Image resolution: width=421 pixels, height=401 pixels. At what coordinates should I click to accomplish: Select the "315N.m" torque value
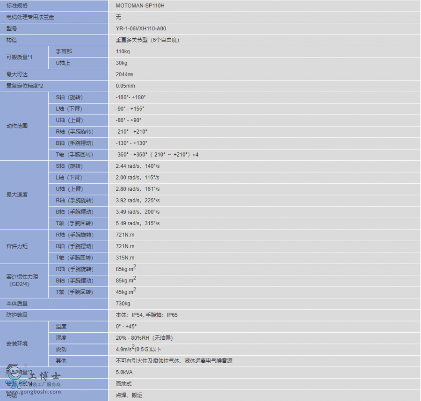coord(125,258)
